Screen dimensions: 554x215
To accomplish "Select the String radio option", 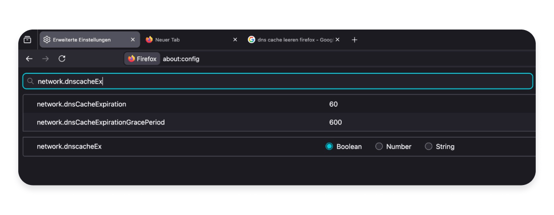I will pyautogui.click(x=428, y=147).
